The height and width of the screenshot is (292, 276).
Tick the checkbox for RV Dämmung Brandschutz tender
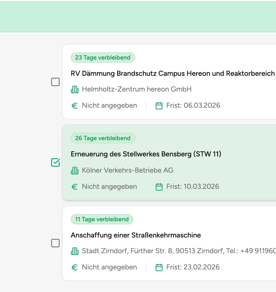click(x=55, y=82)
